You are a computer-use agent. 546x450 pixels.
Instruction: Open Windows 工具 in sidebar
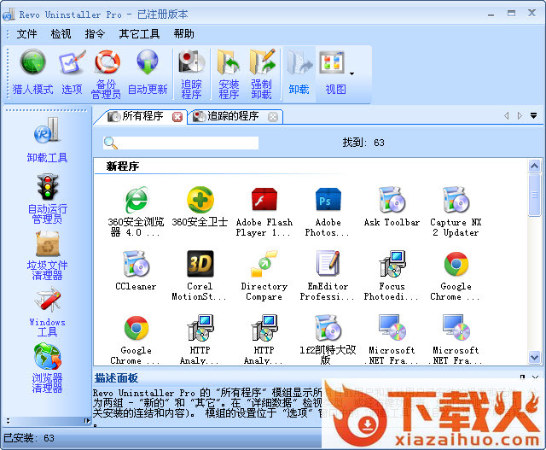tap(47, 313)
